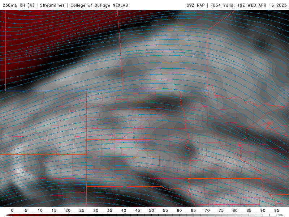Click 'Valid: 19Z WED APR 16 2025' text

(255, 5)
